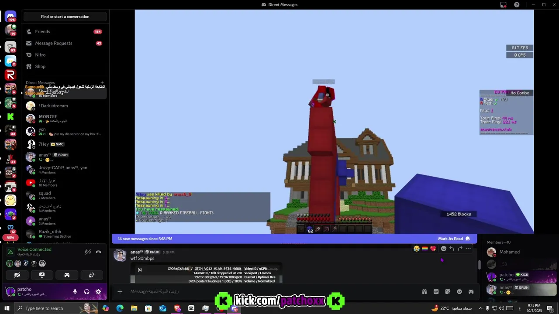
Task: Turn on camera in voice panel
Action: click(x=17, y=275)
